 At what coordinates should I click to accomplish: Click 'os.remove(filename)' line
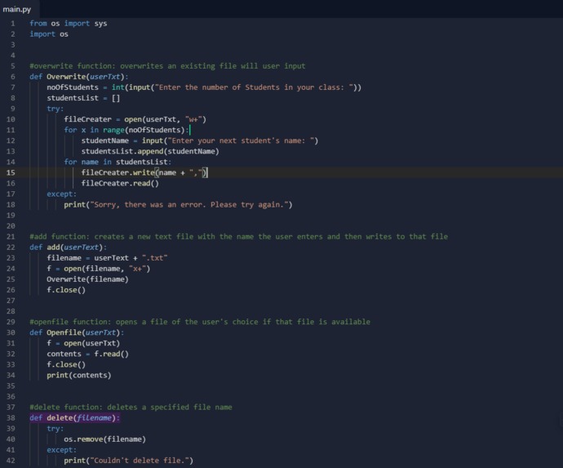pyautogui.click(x=104, y=439)
